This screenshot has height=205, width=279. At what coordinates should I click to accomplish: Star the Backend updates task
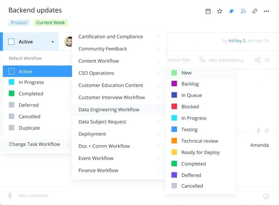point(220,11)
